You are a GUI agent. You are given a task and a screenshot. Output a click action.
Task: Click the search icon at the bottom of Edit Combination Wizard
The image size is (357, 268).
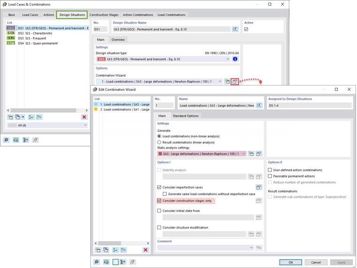97,262
